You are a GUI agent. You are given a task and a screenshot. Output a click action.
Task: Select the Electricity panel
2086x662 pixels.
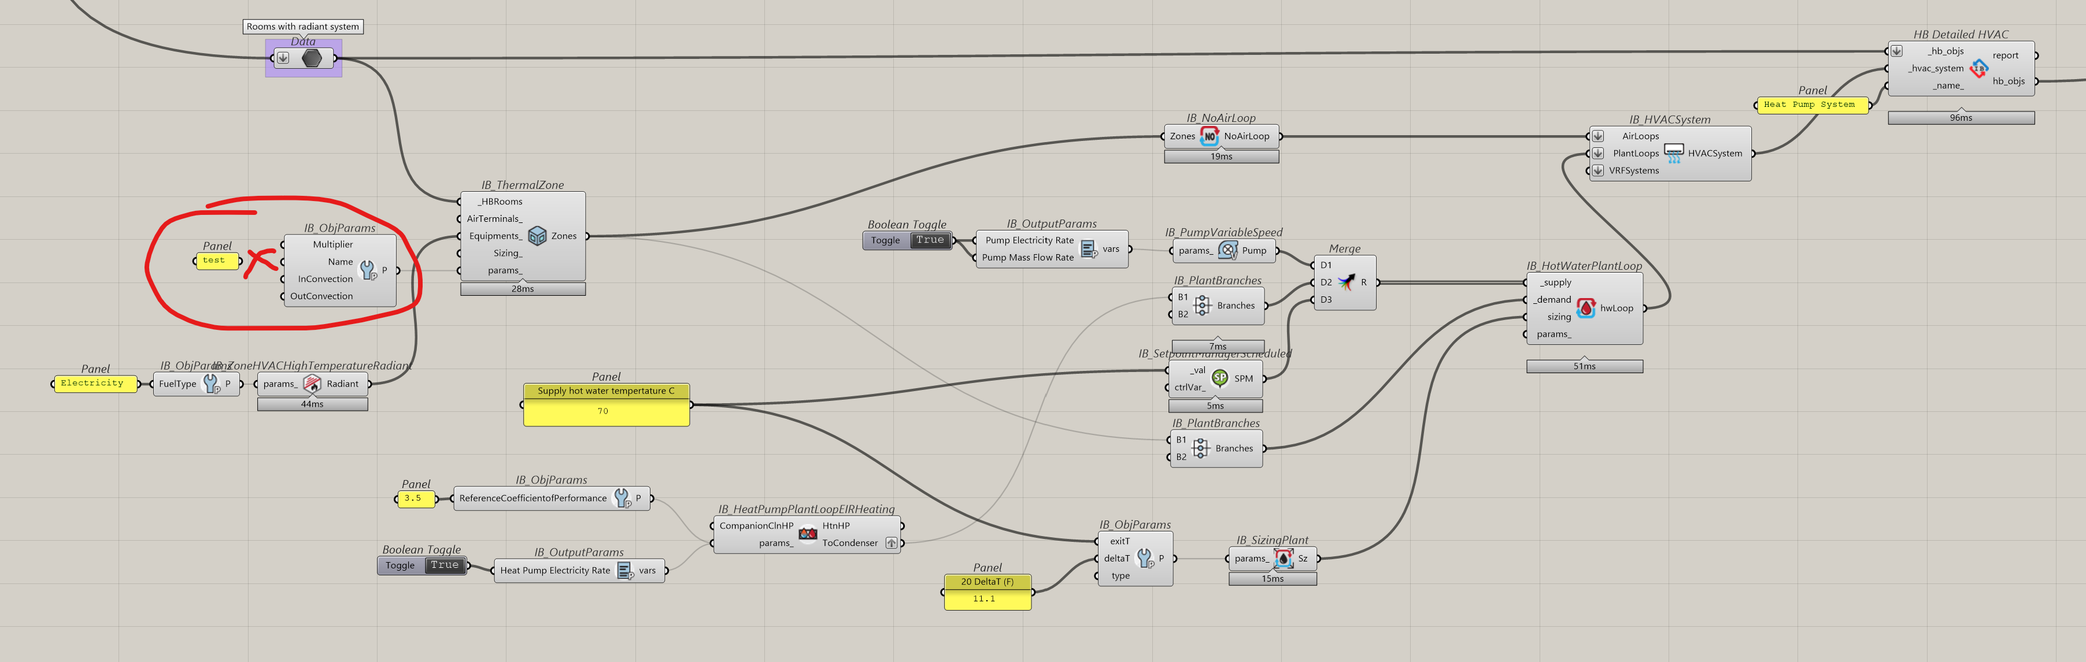95,384
